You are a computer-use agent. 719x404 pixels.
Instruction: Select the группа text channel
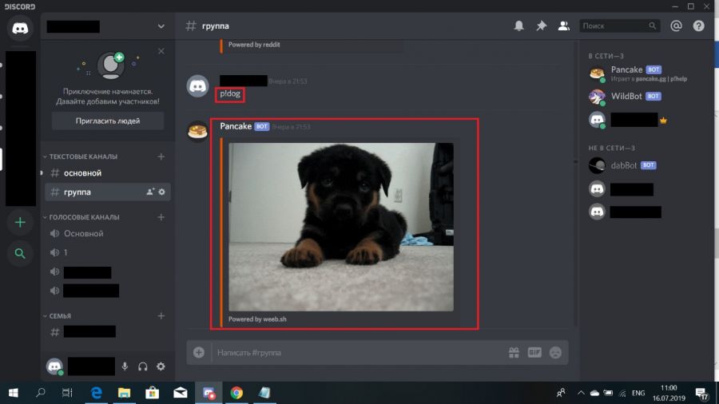pos(107,192)
